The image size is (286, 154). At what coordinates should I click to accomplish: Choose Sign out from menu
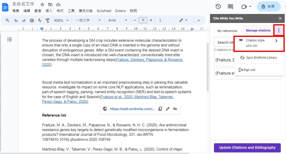pos(259,70)
